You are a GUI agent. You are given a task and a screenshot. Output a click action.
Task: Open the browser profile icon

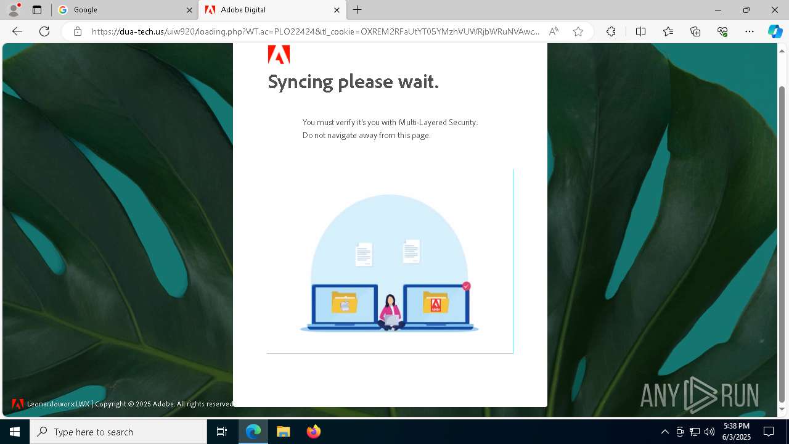click(x=14, y=10)
